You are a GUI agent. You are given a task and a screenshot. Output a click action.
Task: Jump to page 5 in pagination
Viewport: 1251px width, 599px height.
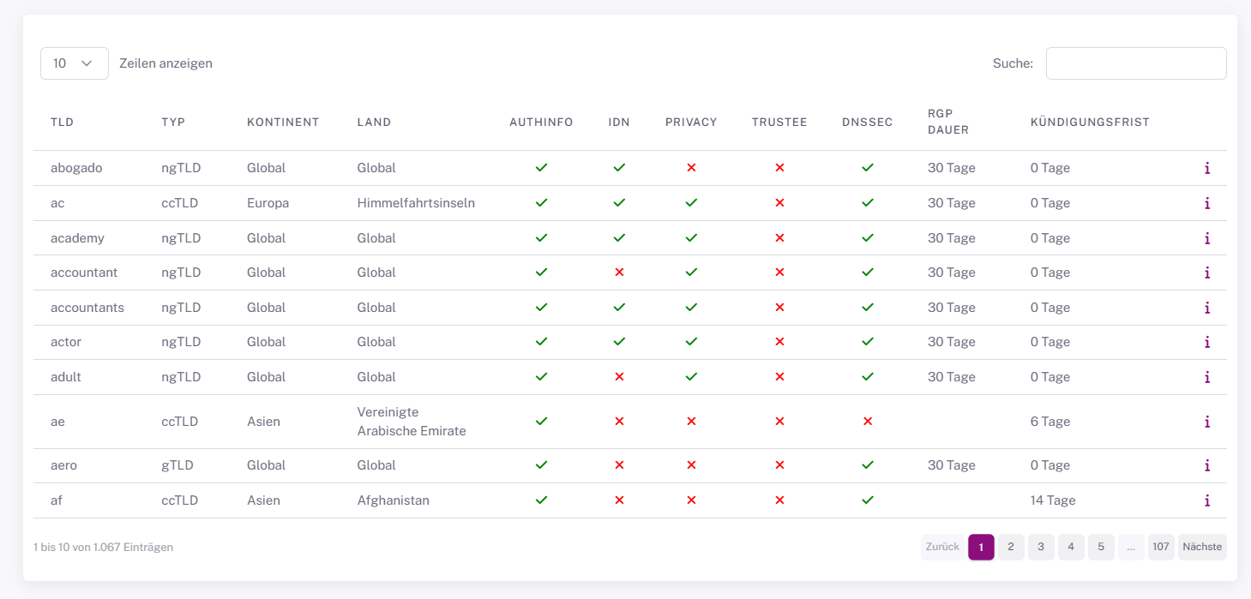point(1101,547)
